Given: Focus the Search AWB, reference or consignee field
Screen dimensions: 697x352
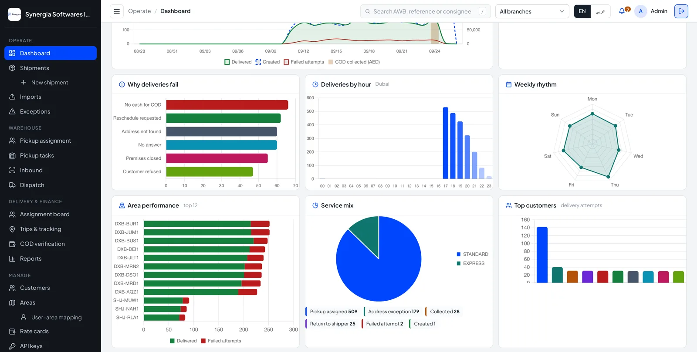Looking at the screenshot, I should pos(426,11).
